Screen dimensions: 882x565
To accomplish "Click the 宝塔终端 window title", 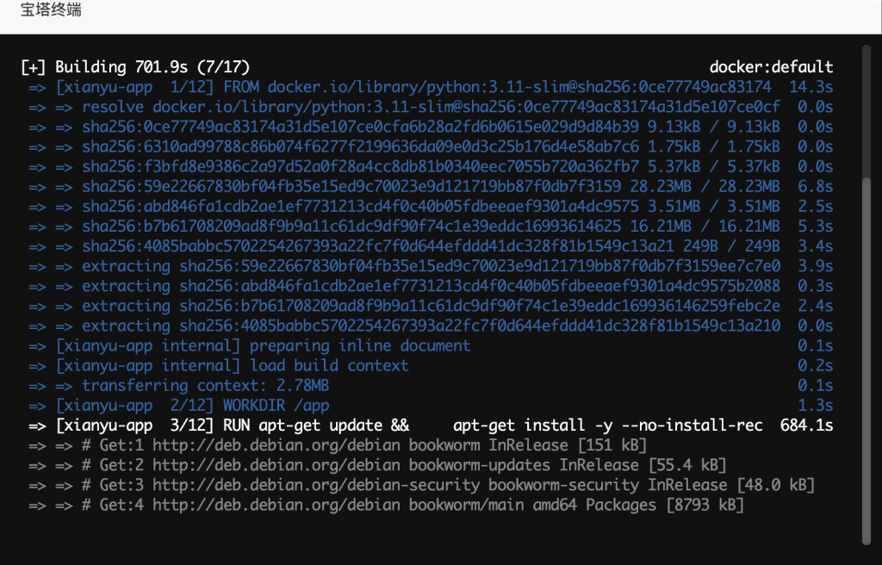I will click(52, 11).
